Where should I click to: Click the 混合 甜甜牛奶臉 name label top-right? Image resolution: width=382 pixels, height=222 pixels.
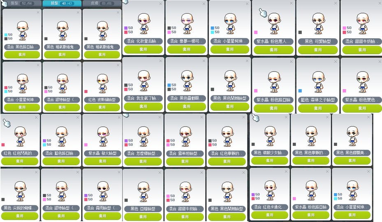[362, 41]
